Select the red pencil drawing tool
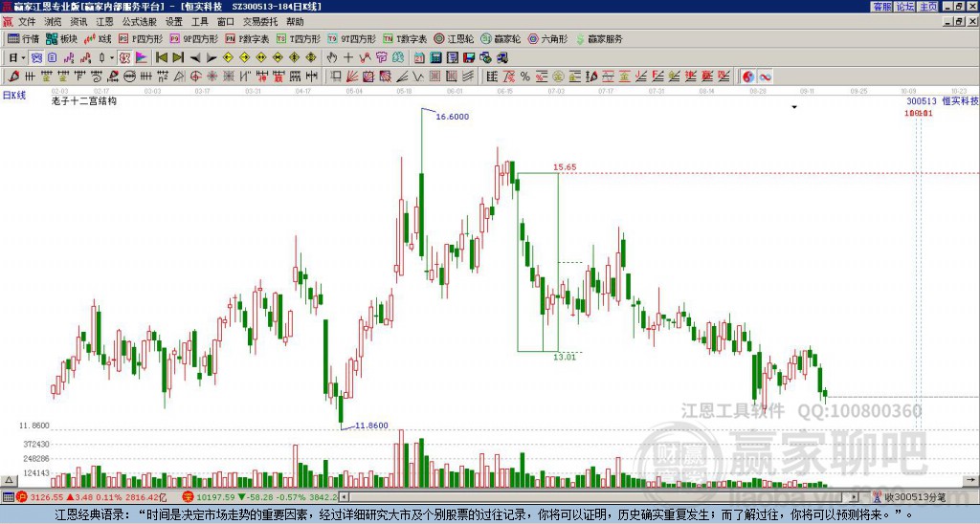 pos(13,76)
